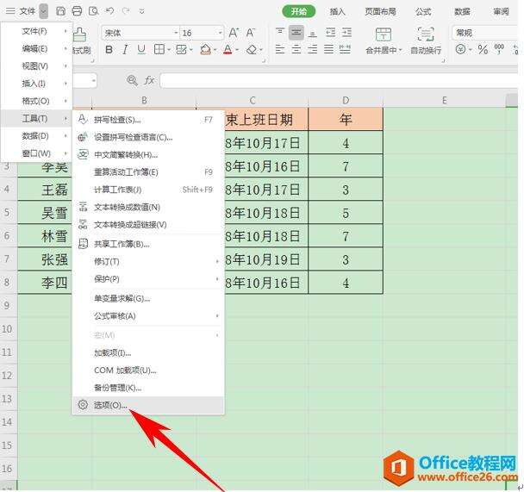Click the Undo arrow

pyautogui.click(x=110, y=11)
